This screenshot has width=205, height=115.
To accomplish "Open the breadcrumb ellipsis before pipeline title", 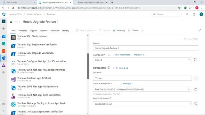I will coord(16,22).
